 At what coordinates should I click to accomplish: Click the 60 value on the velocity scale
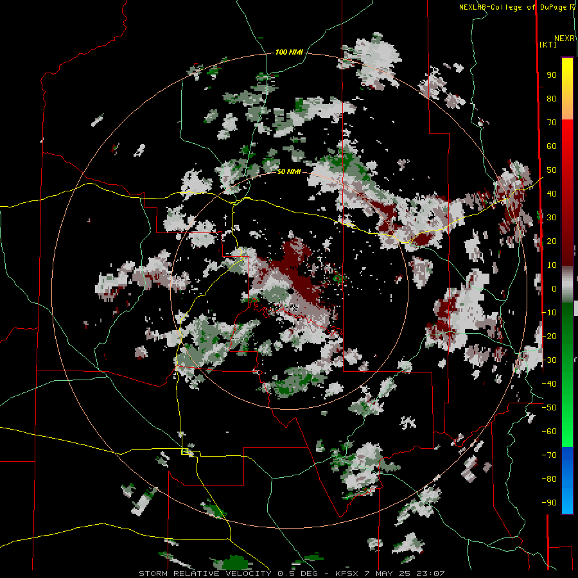552,146
